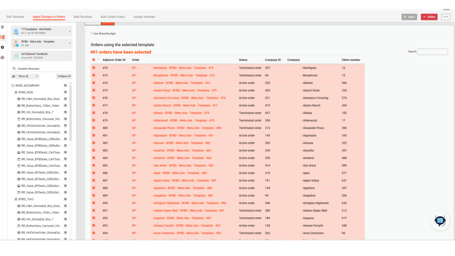Open the Assign Template tab
The height and width of the screenshot is (256, 455).
[x=144, y=17]
